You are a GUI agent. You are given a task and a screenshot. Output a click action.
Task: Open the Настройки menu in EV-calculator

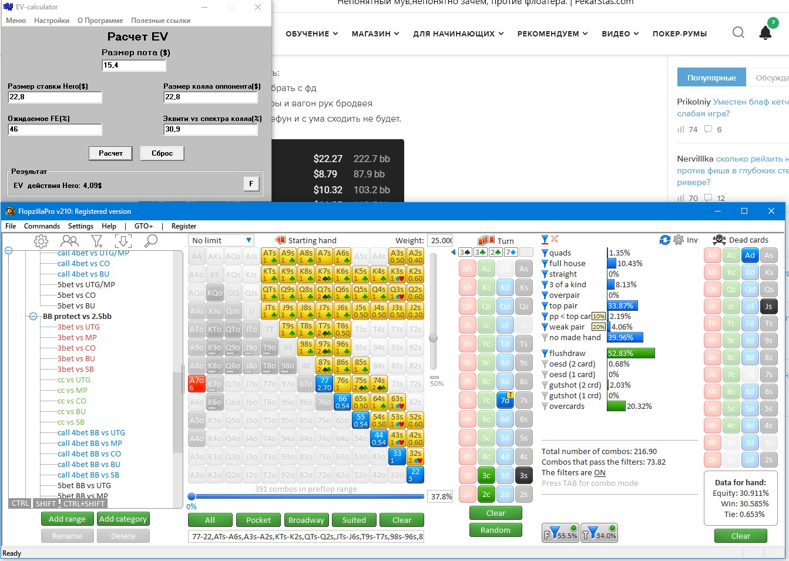pyautogui.click(x=52, y=21)
